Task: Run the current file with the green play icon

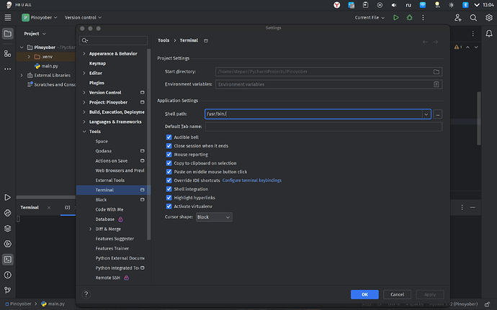Action: [396, 17]
